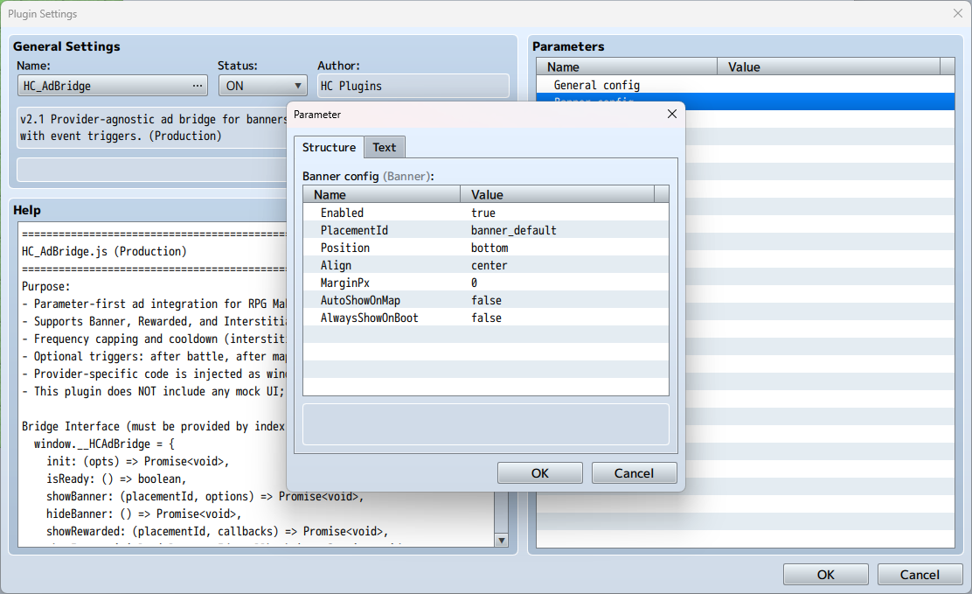972x594 pixels.
Task: Select the Position parameter row
Action: (486, 248)
